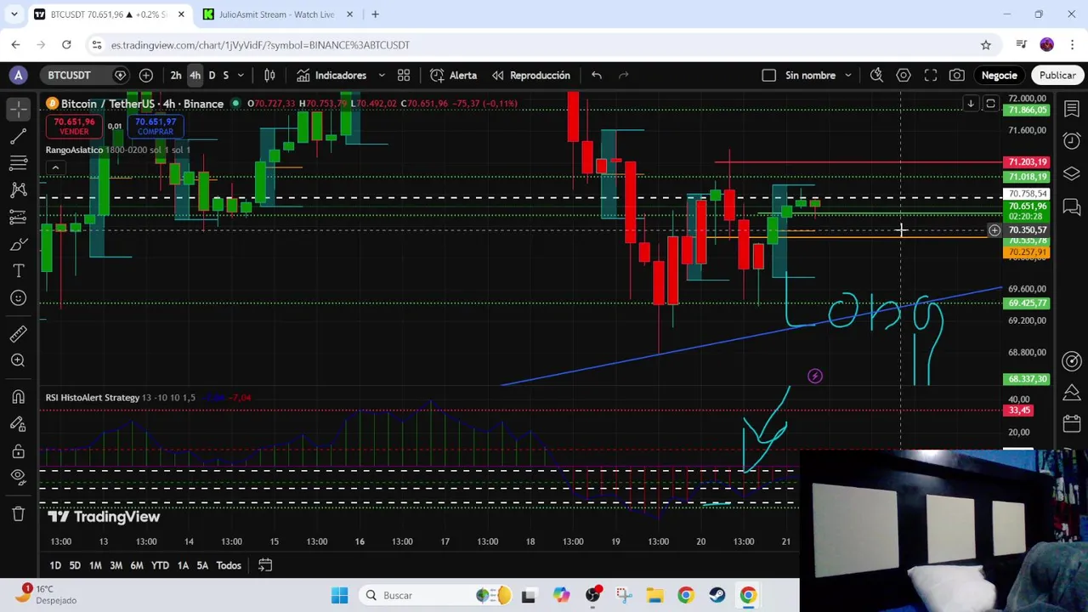Open the Fibonacci/gann tools in left sidebar
The height and width of the screenshot is (612, 1088).
[19, 163]
